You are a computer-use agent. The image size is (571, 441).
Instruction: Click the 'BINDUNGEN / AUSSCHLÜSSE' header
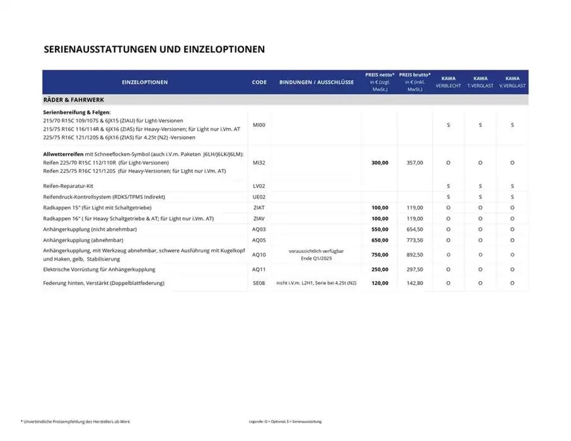coord(316,82)
